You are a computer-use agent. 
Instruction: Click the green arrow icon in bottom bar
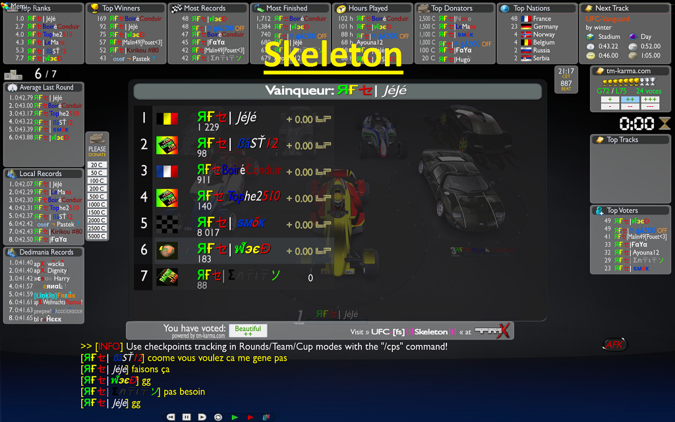(235, 417)
